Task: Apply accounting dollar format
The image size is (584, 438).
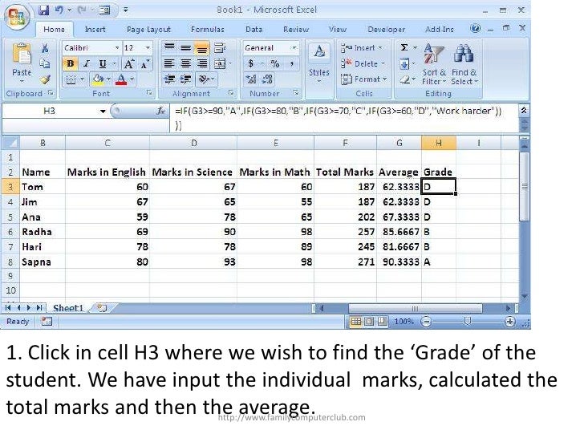Action: tap(250, 63)
